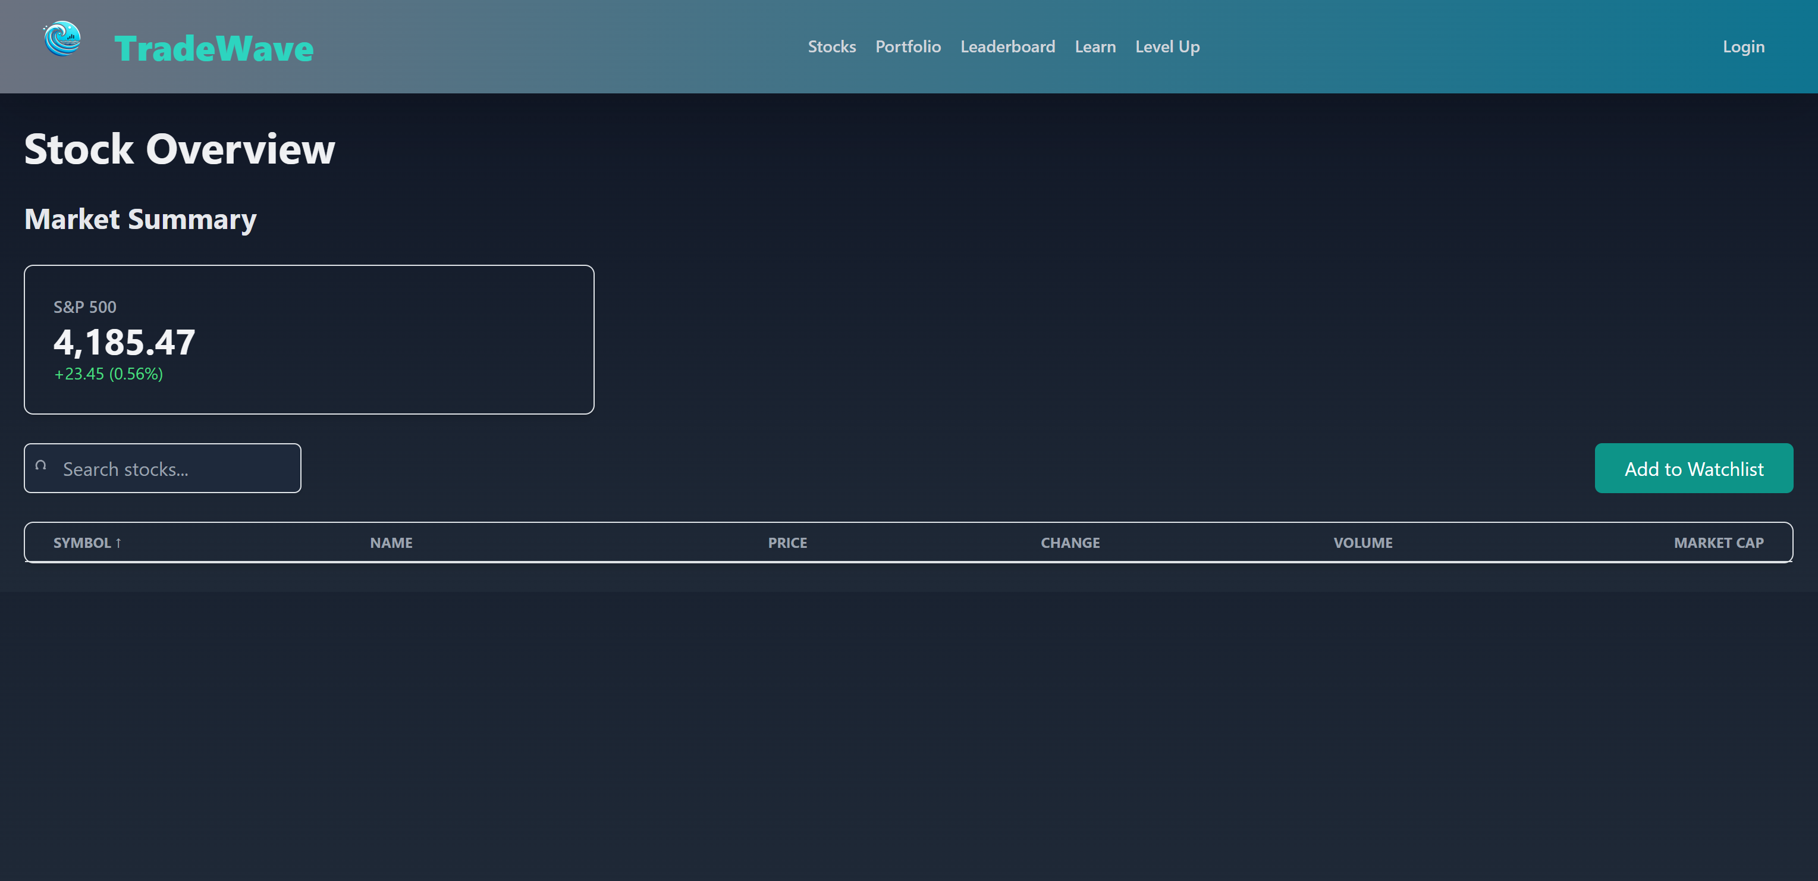Viewport: 1818px width, 881px height.
Task: Click the TradeWave wave logo icon
Action: (x=62, y=39)
